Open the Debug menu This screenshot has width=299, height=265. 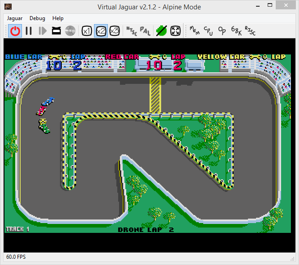pos(37,18)
